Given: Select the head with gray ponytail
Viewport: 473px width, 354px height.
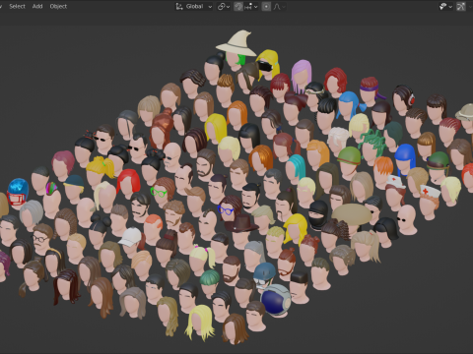Looking at the screenshot, I should 254,257.
